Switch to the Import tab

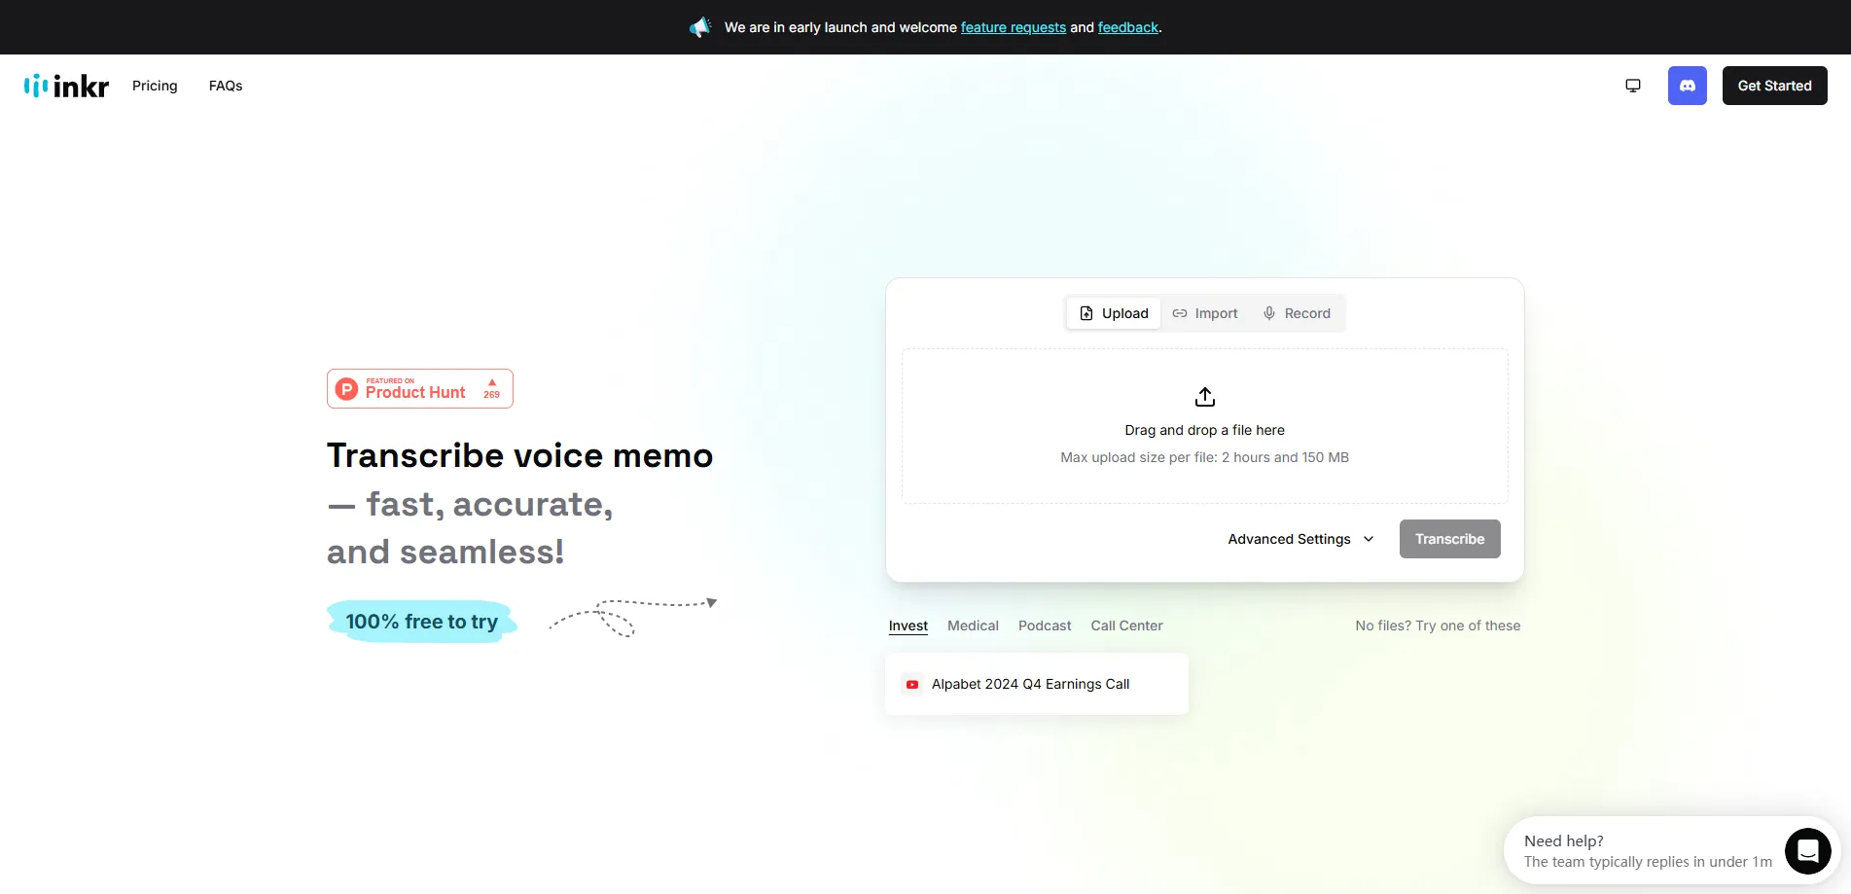[1205, 313]
